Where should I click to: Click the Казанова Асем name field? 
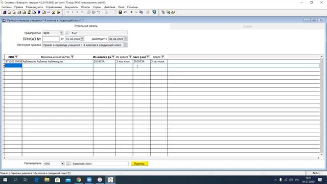(x=100, y=164)
